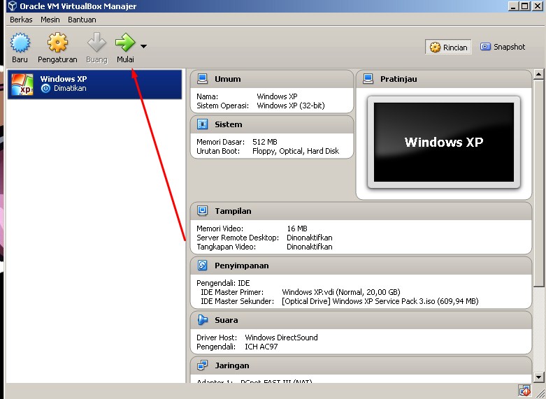This screenshot has width=546, height=399.
Task: Open the Sistem section header
Action: click(272, 124)
